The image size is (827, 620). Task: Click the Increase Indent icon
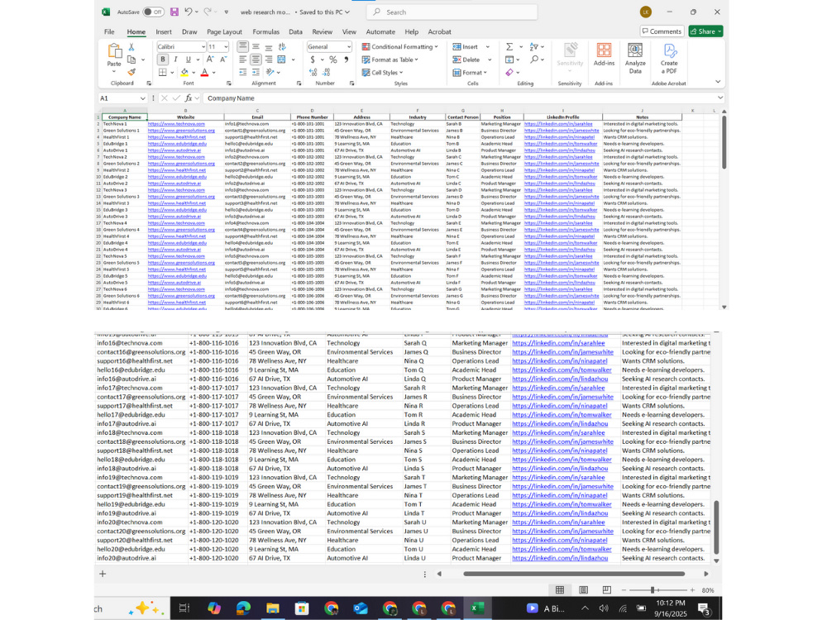(x=256, y=72)
